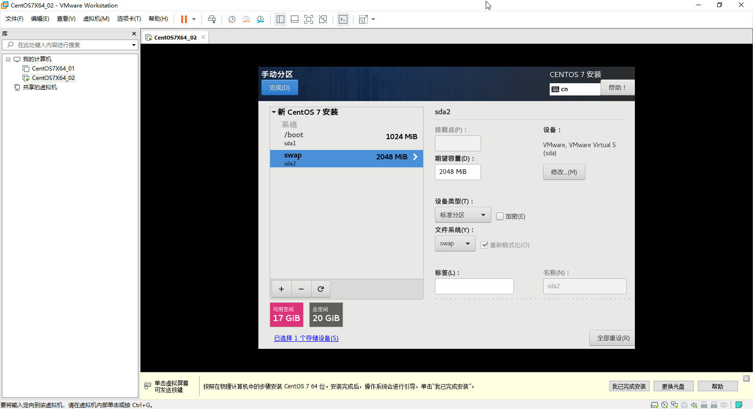The image size is (753, 409).
Task: Click the hard disk status icon
Action: [x=654, y=405]
